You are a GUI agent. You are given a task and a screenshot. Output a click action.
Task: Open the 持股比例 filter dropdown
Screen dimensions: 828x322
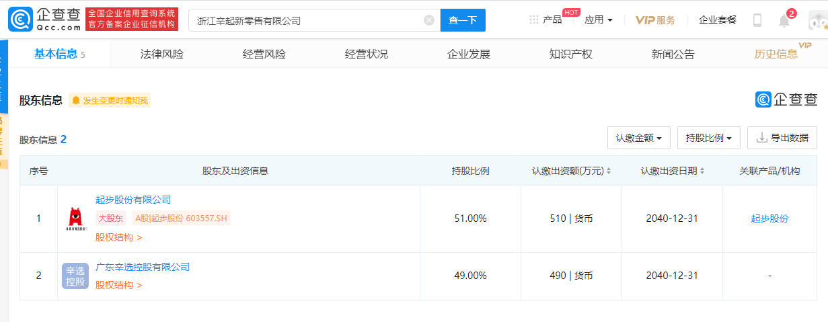[709, 138]
